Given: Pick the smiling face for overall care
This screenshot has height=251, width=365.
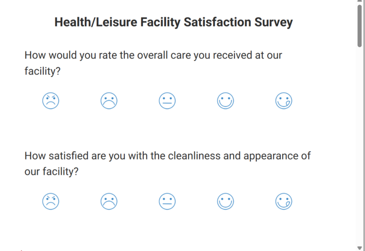Looking at the screenshot, I should 225,100.
